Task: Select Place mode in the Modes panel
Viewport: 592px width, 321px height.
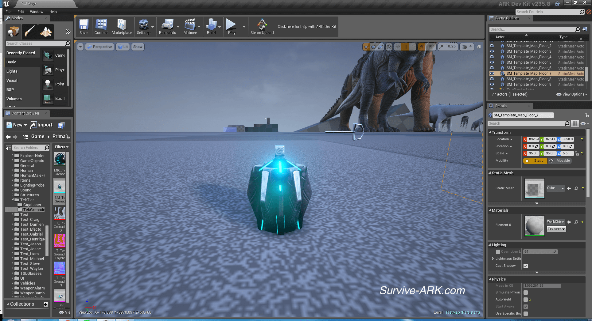Action: (14, 32)
